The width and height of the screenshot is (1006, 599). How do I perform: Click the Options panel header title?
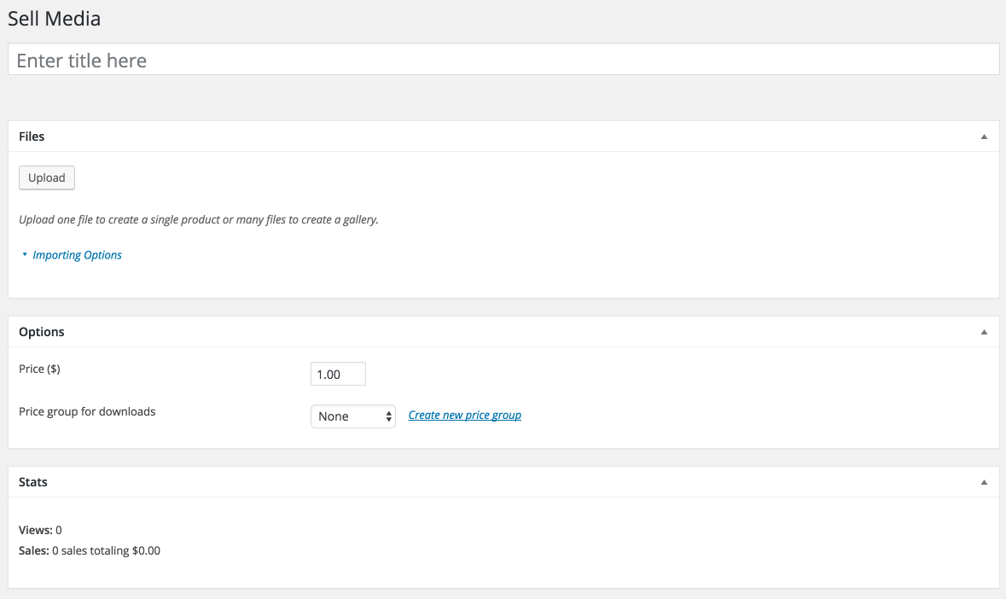[42, 332]
